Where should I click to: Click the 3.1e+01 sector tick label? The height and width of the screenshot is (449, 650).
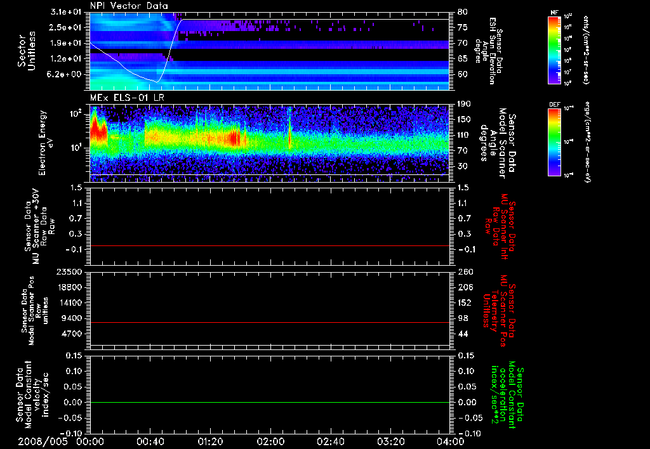65,12
